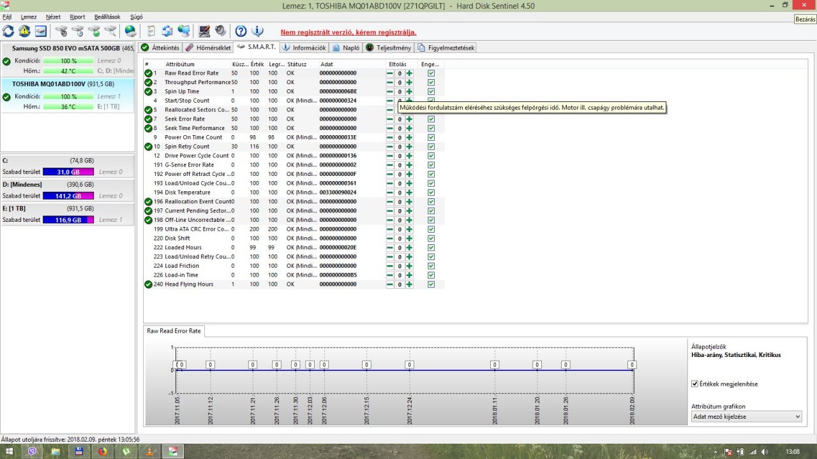
Task: Click the yellow warning alert toolbar icon
Action: [x=24, y=31]
